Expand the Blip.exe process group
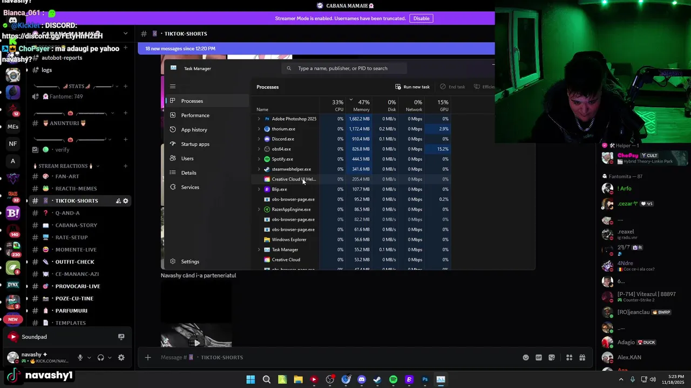This screenshot has width=691, height=388. pyautogui.click(x=259, y=189)
